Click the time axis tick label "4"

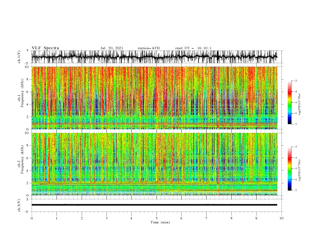pos(132,218)
